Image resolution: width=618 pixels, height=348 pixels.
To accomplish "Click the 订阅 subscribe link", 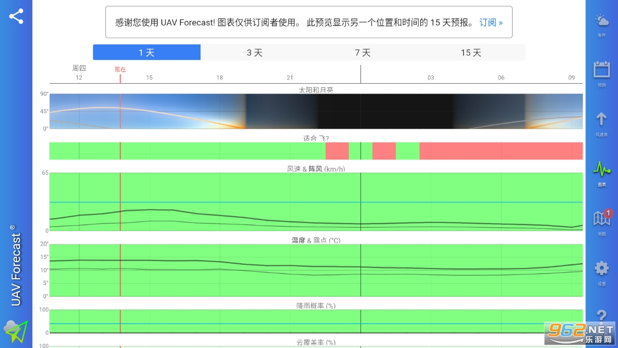I will click(x=491, y=22).
